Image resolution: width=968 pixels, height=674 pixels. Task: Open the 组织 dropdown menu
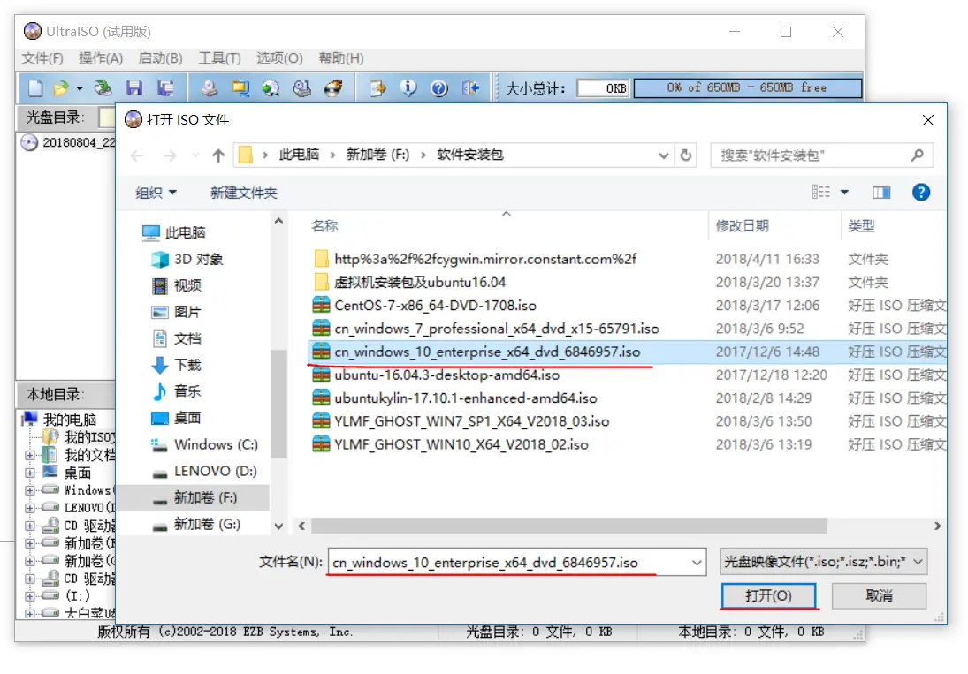[x=156, y=193]
